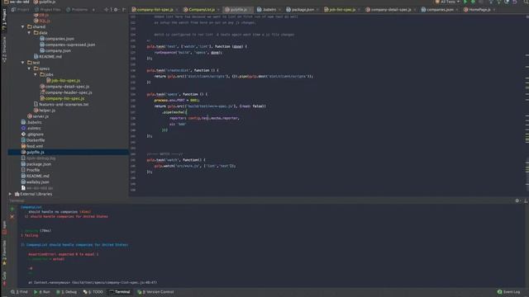Open features-and-scenarios.txt file
Image resolution: width=529 pixels, height=297 pixels.
pos(61,105)
